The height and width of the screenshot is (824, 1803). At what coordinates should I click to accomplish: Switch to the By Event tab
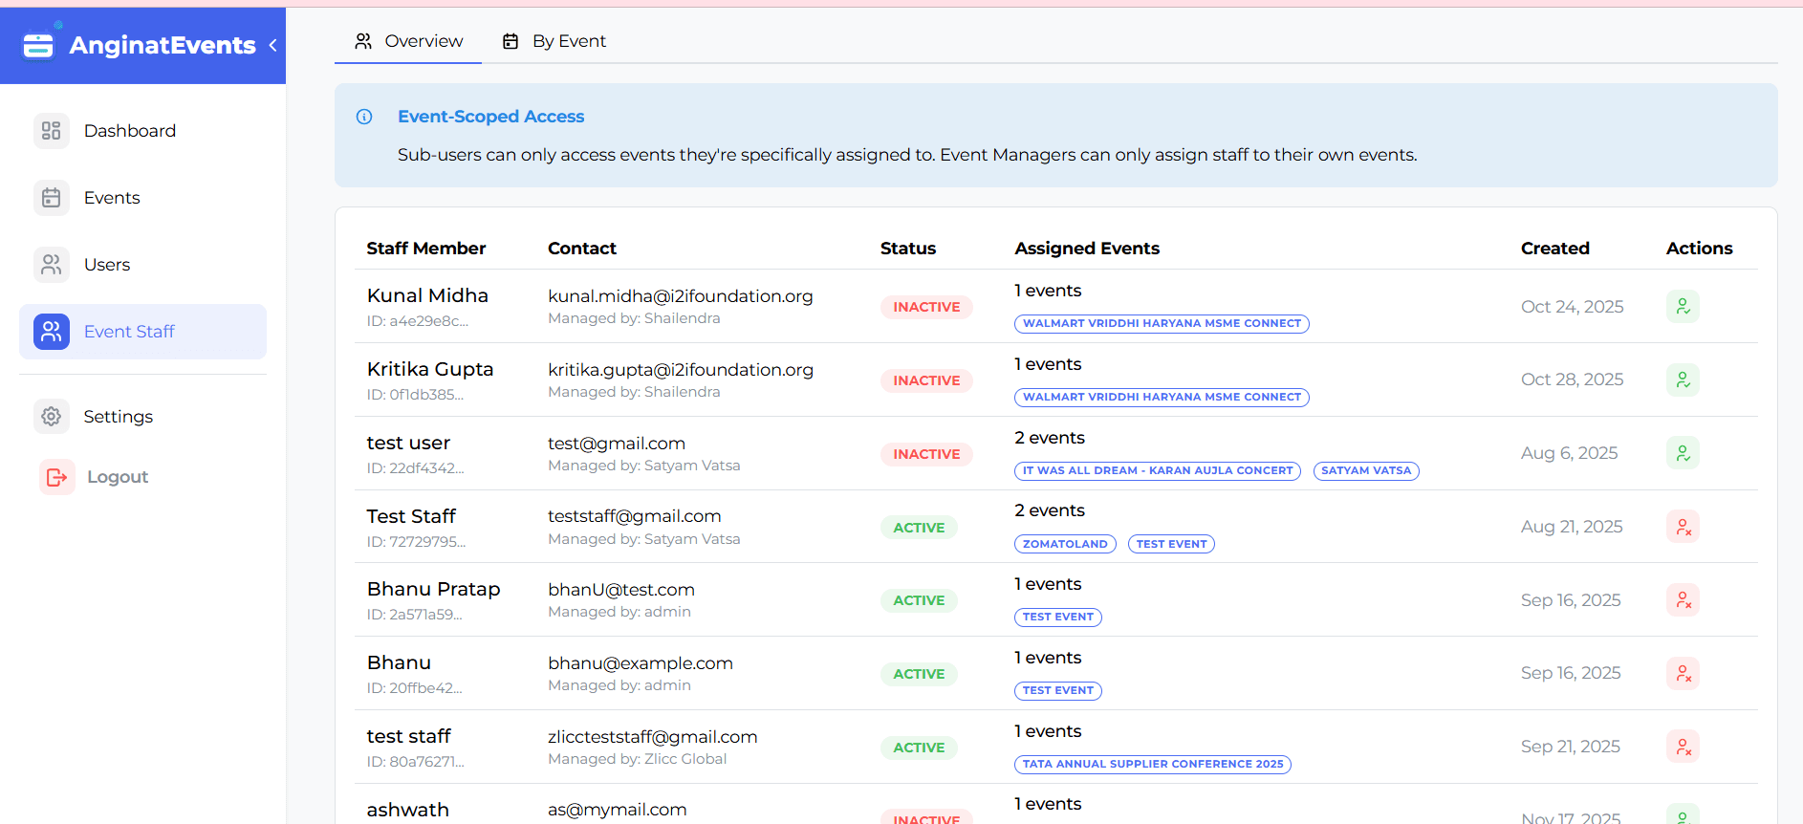coord(554,41)
